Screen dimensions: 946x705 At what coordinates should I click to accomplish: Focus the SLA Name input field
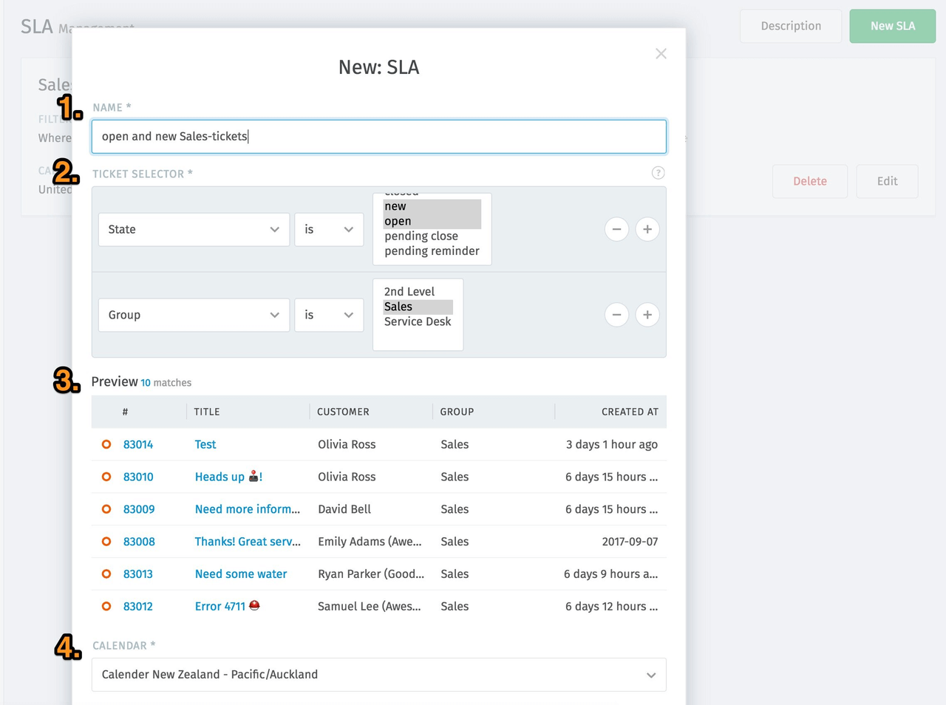378,137
